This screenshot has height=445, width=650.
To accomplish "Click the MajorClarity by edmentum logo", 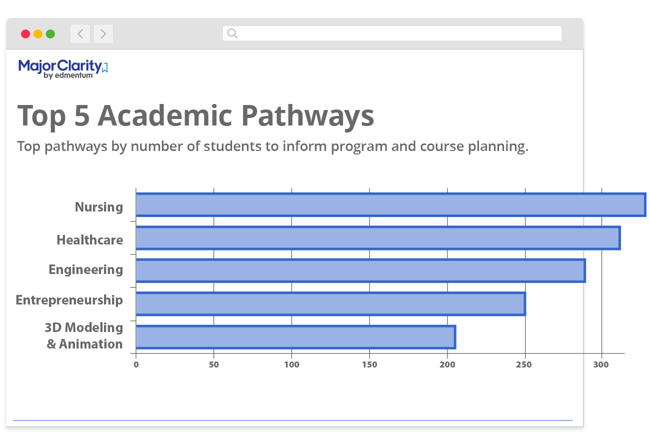I will click(63, 68).
